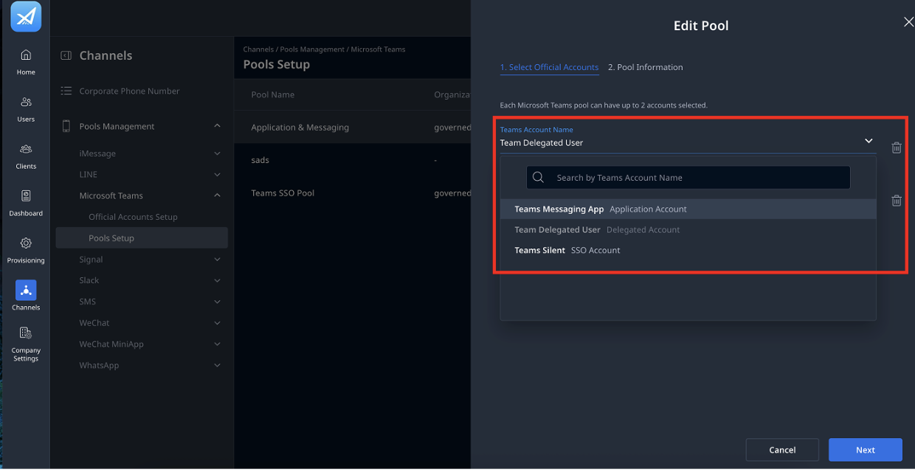Screen dimensions: 915x475
Task: Expand the LINE chevron
Action: click(217, 175)
